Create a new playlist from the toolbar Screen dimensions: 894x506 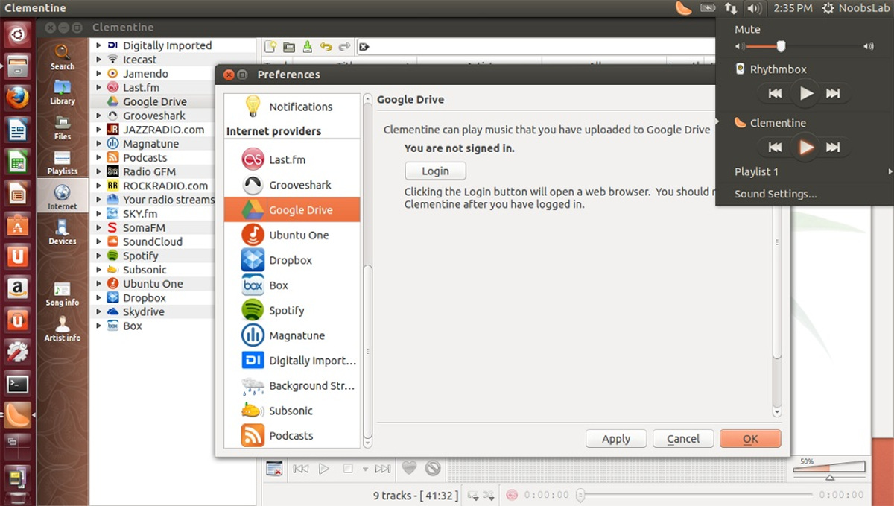click(270, 47)
